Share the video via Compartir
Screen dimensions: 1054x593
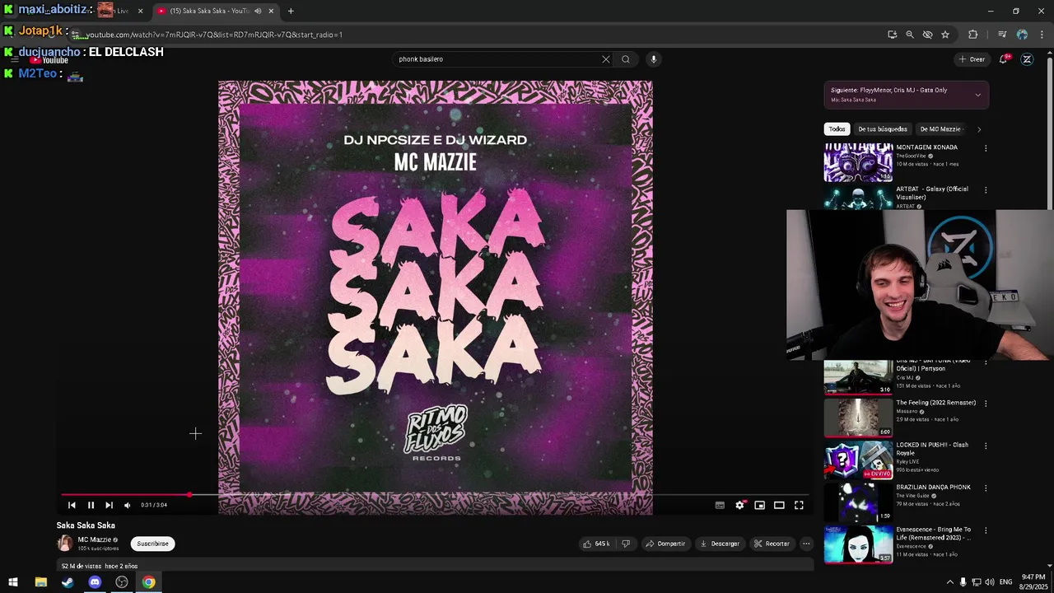pos(665,544)
